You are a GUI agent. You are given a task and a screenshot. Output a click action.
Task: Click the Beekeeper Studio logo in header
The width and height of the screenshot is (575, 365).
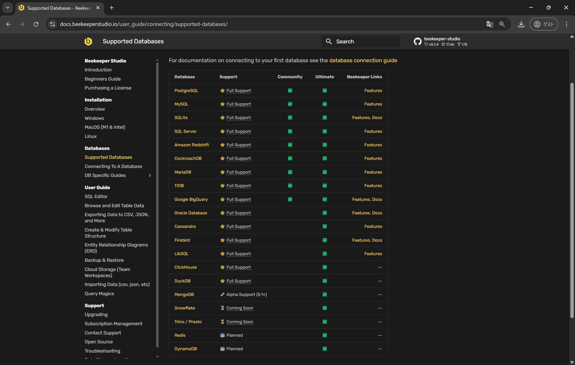pyautogui.click(x=88, y=41)
